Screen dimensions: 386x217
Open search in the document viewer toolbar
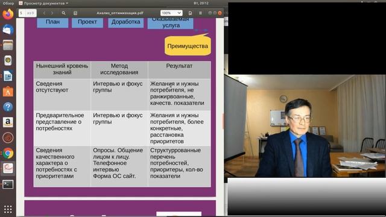click(63, 13)
